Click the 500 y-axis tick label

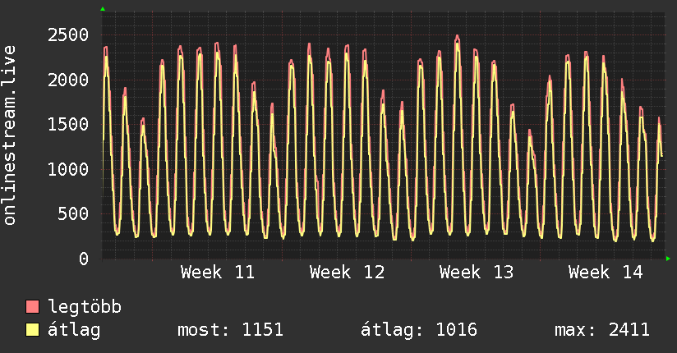pyautogui.click(x=73, y=214)
